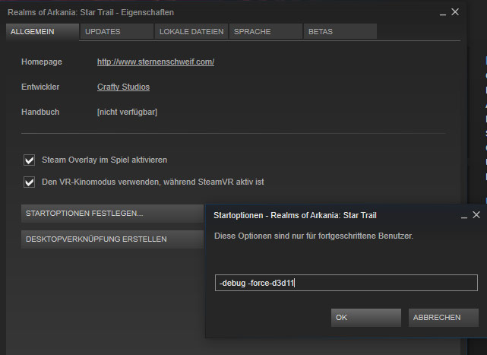Select the 'Handbuch' label
The image size is (487, 355).
pos(40,113)
